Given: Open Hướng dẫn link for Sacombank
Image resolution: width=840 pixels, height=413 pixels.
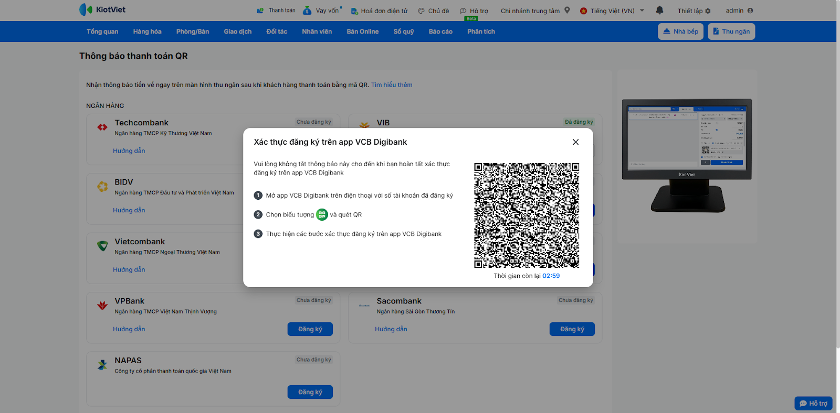Looking at the screenshot, I should pyautogui.click(x=391, y=329).
